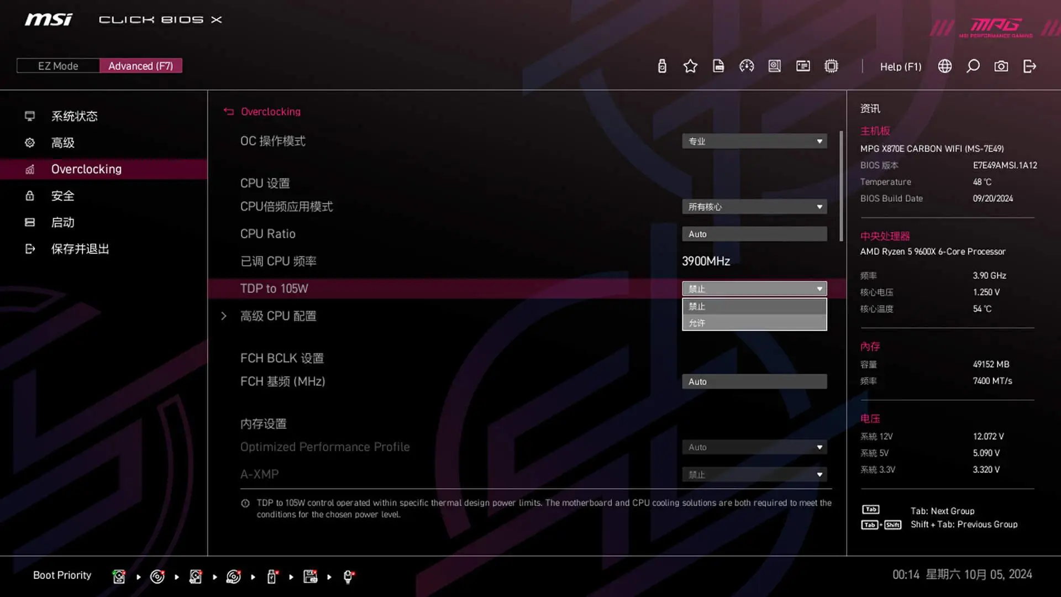Click 内存设置 heading

(263, 424)
